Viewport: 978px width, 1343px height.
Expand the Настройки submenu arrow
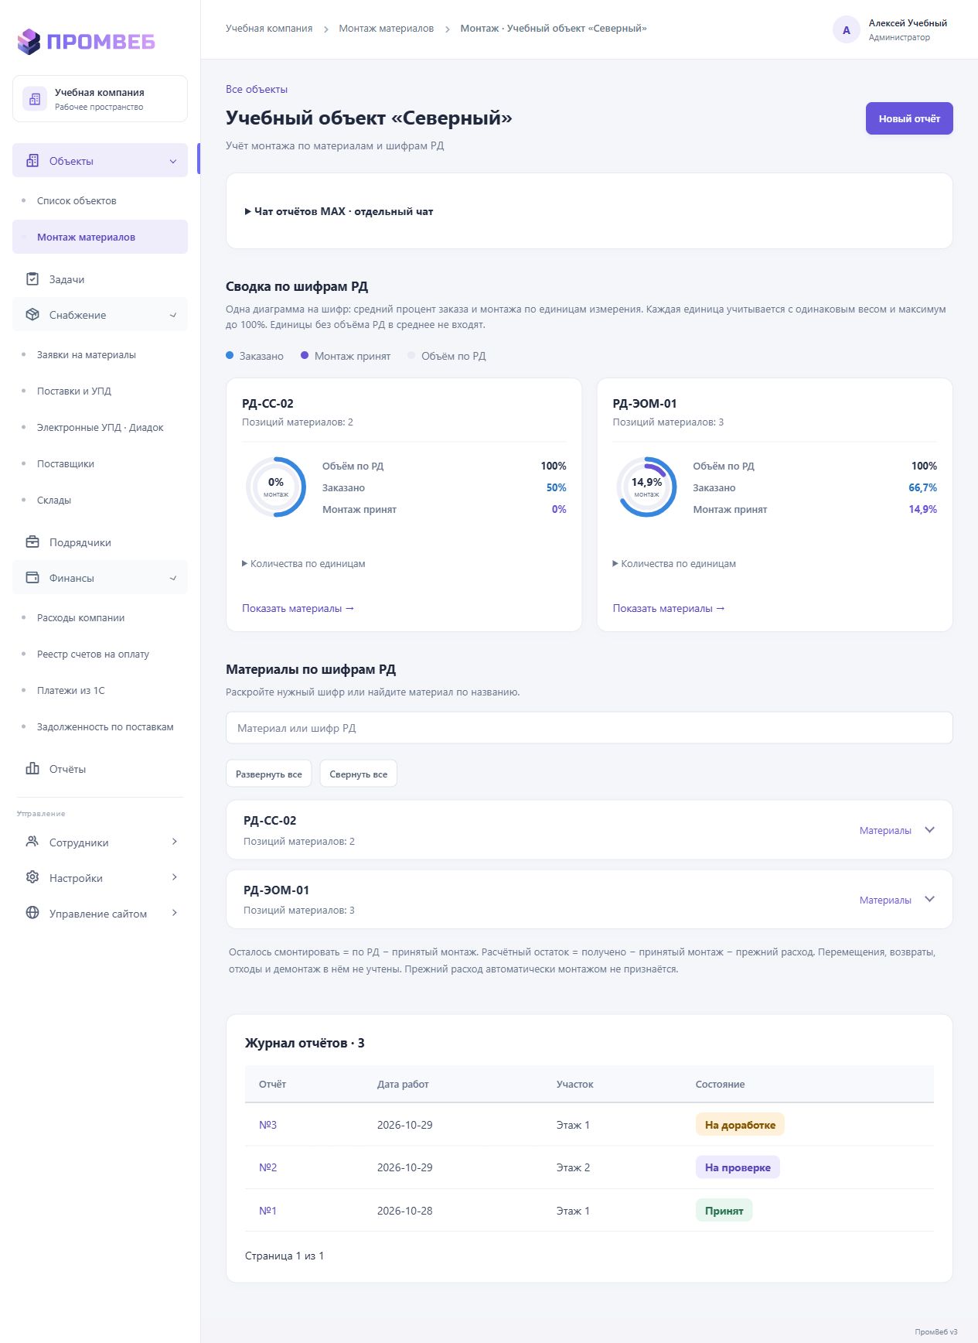175,877
